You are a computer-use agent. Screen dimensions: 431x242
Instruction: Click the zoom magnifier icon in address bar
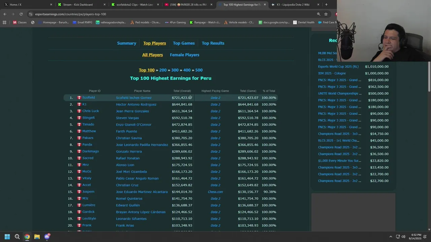[319, 14]
